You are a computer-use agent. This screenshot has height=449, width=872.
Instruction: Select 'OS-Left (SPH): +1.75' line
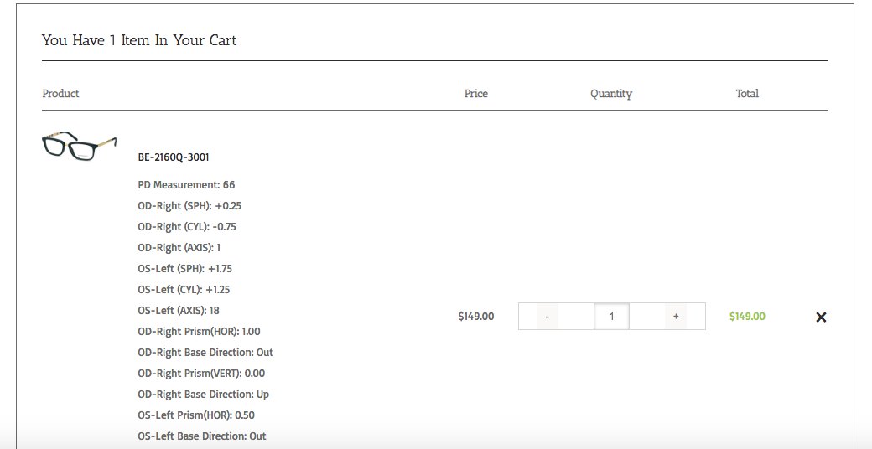[x=185, y=268]
